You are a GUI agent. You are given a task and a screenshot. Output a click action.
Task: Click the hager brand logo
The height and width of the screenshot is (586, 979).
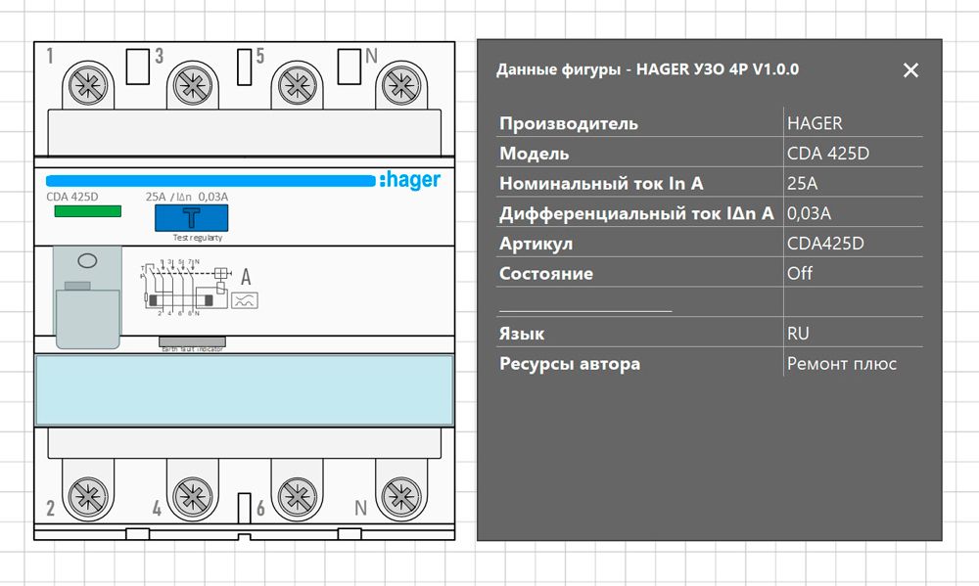(409, 180)
